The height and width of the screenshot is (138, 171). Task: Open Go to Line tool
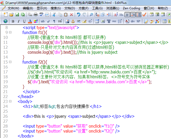point(109,15)
